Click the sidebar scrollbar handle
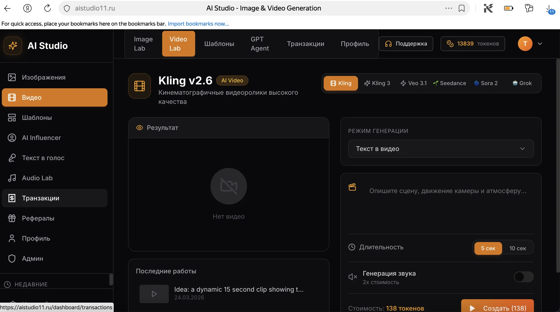This screenshot has width=560, height=312. tap(111, 279)
